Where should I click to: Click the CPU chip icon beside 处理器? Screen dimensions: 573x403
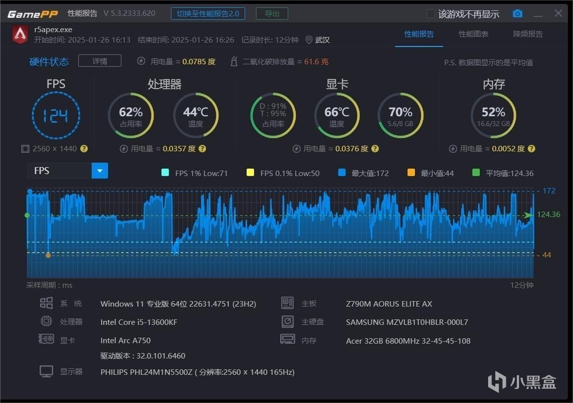tap(46, 321)
